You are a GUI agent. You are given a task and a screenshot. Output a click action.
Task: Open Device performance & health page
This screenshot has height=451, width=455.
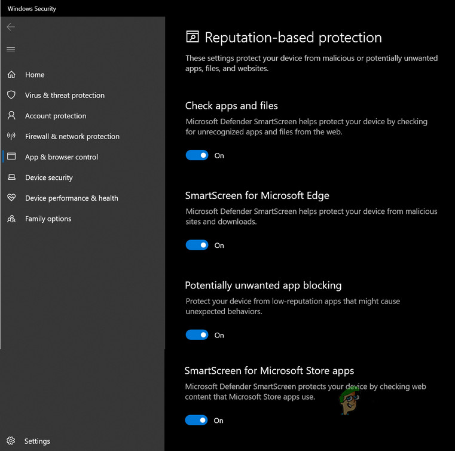pyautogui.click(x=72, y=198)
